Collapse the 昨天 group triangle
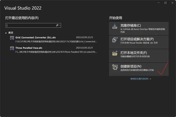176x117 pixels. 6,33
